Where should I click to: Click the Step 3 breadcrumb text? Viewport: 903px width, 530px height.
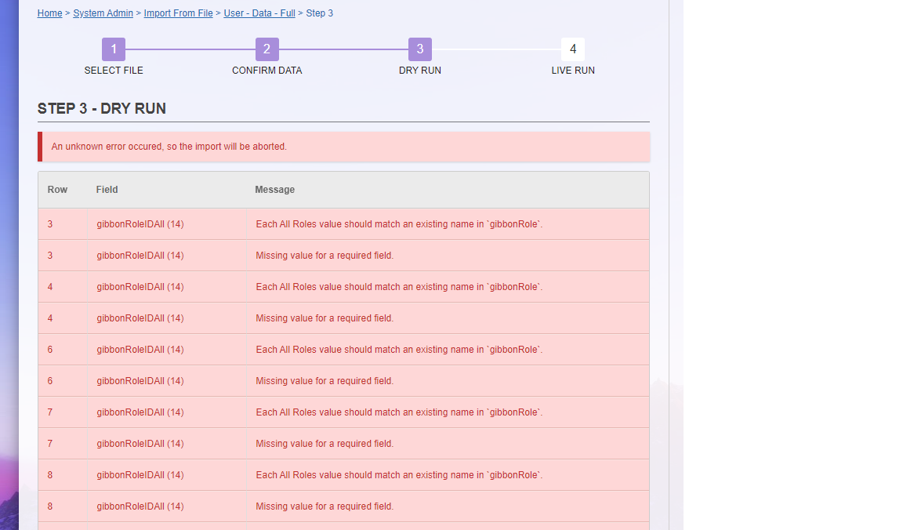click(320, 13)
